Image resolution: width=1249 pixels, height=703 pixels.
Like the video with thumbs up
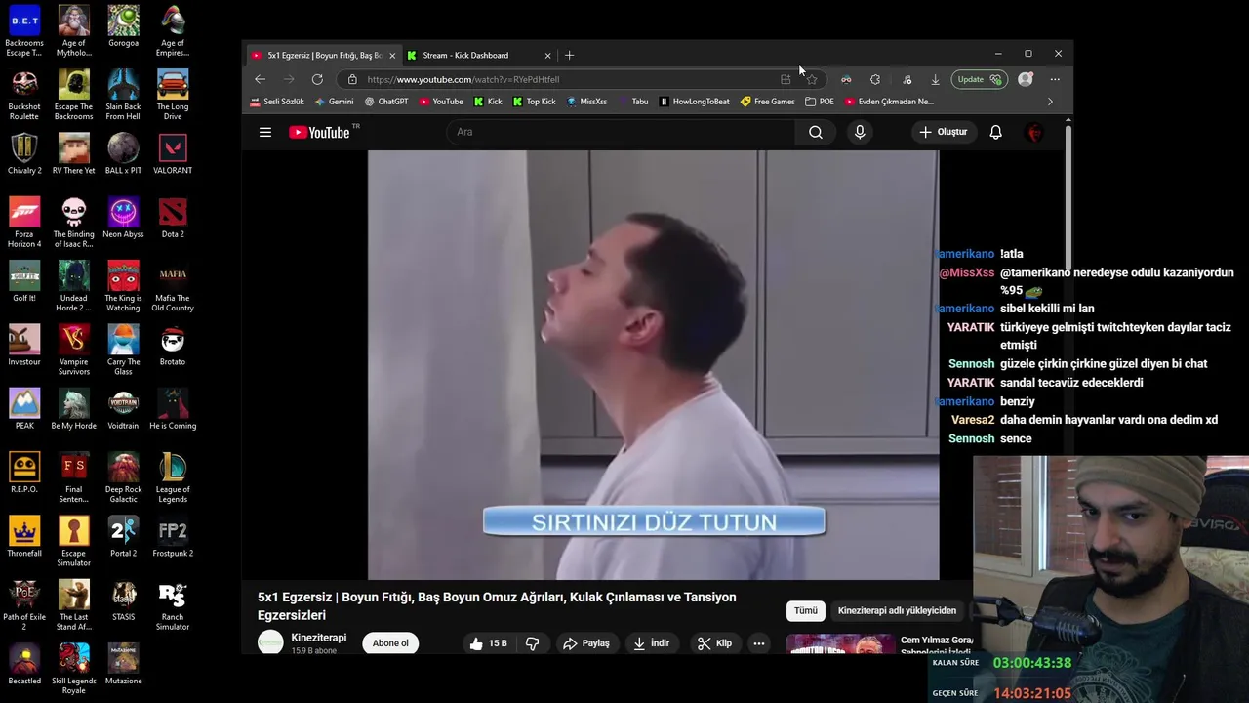487,643
